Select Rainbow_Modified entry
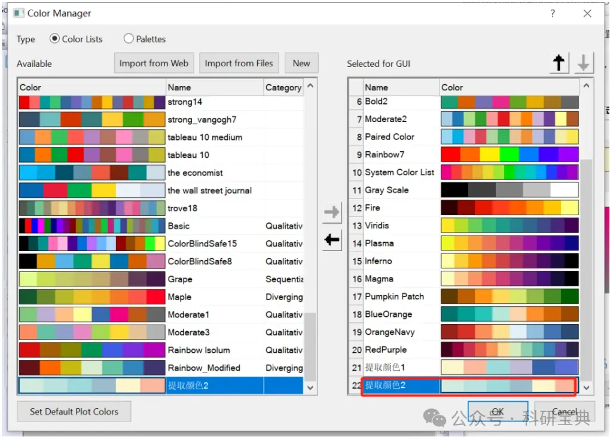 pyautogui.click(x=204, y=368)
